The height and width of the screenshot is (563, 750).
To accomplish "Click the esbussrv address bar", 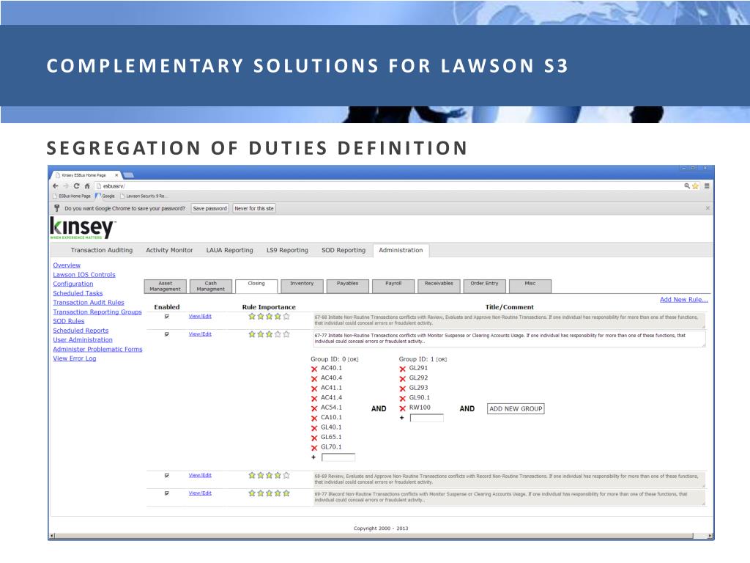I will pos(387,185).
